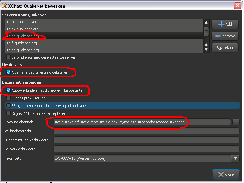Click the Bewerken button
Image resolution: width=244 pixels, height=183 pixels.
pyautogui.click(x=225, y=48)
